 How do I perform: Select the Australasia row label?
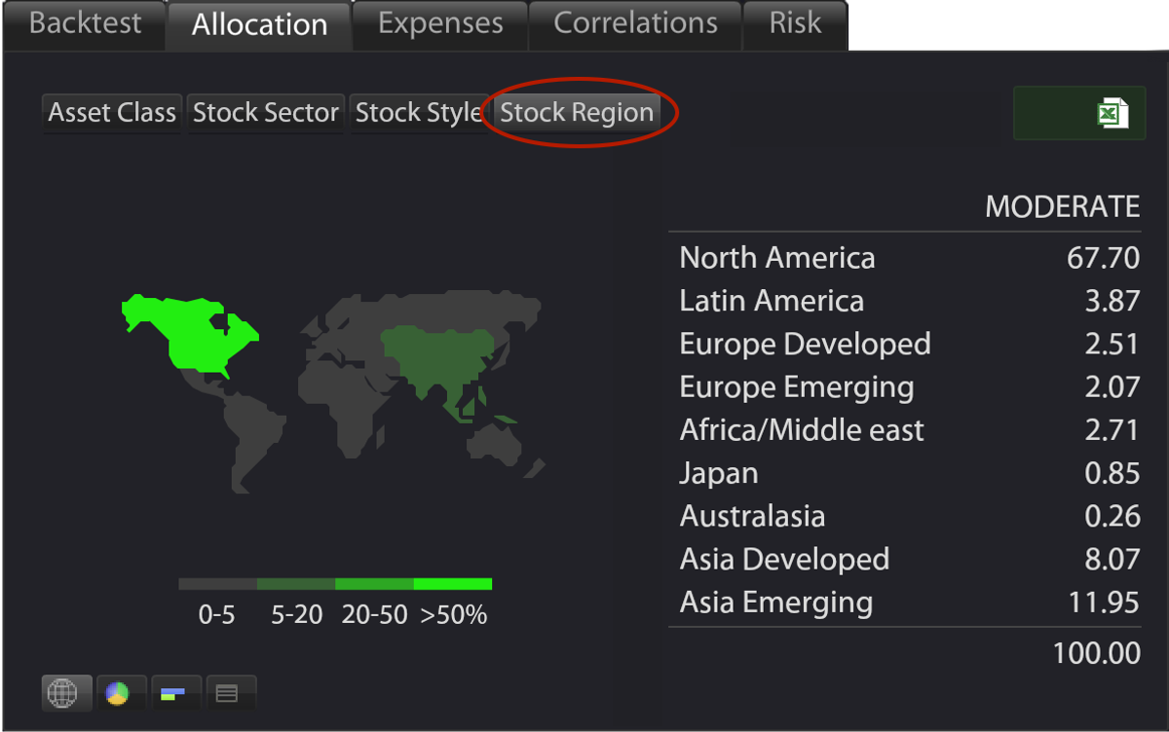[x=752, y=516]
